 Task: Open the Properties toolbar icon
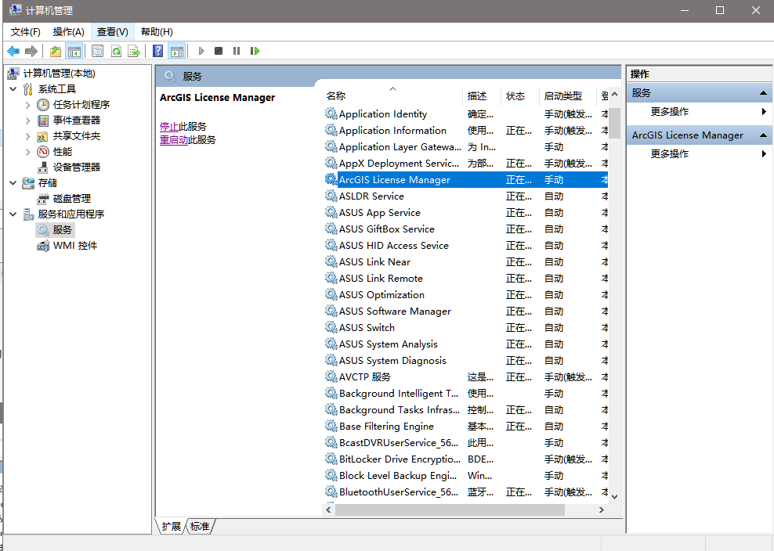[98, 51]
